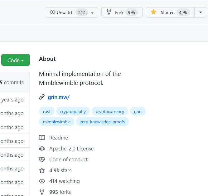View the 414 watching link
This screenshot has width=208, height=196.
[x=65, y=181]
